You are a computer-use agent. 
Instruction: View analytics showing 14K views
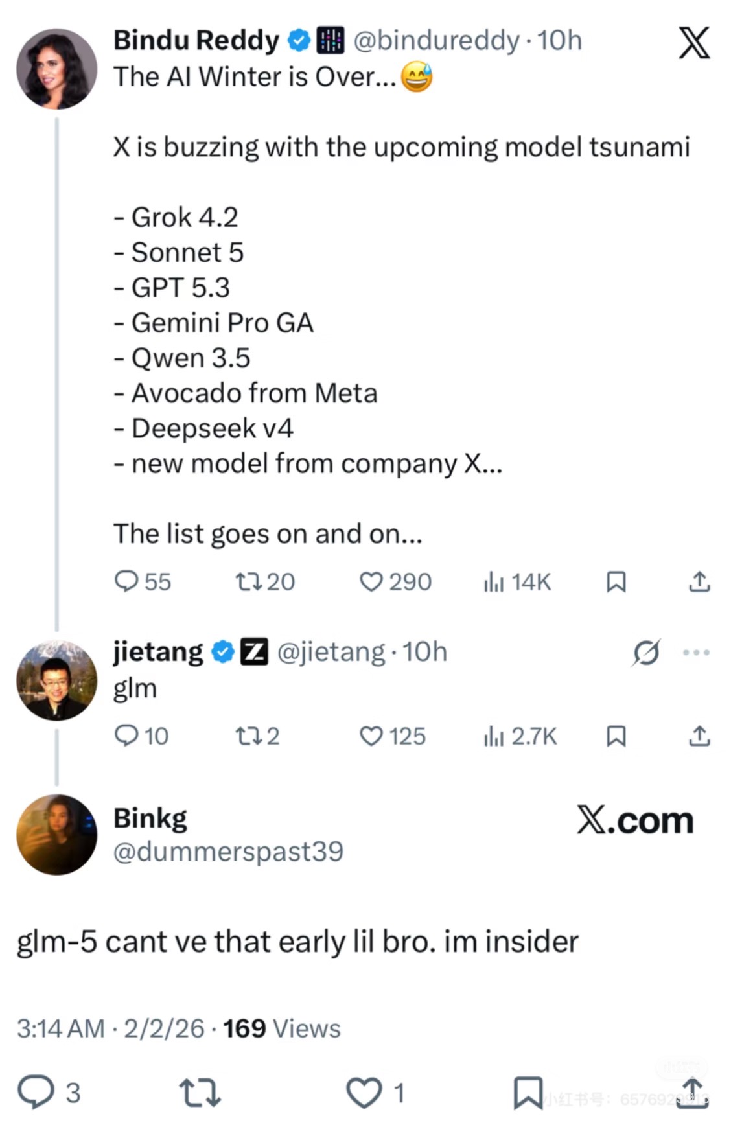[493, 582]
